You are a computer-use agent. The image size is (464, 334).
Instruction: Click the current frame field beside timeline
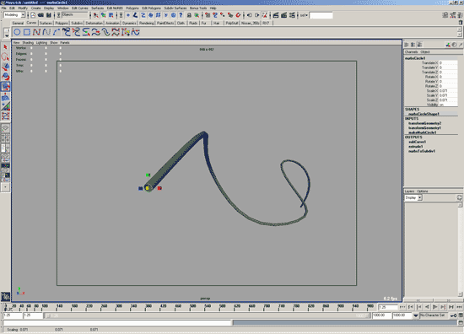(387, 307)
